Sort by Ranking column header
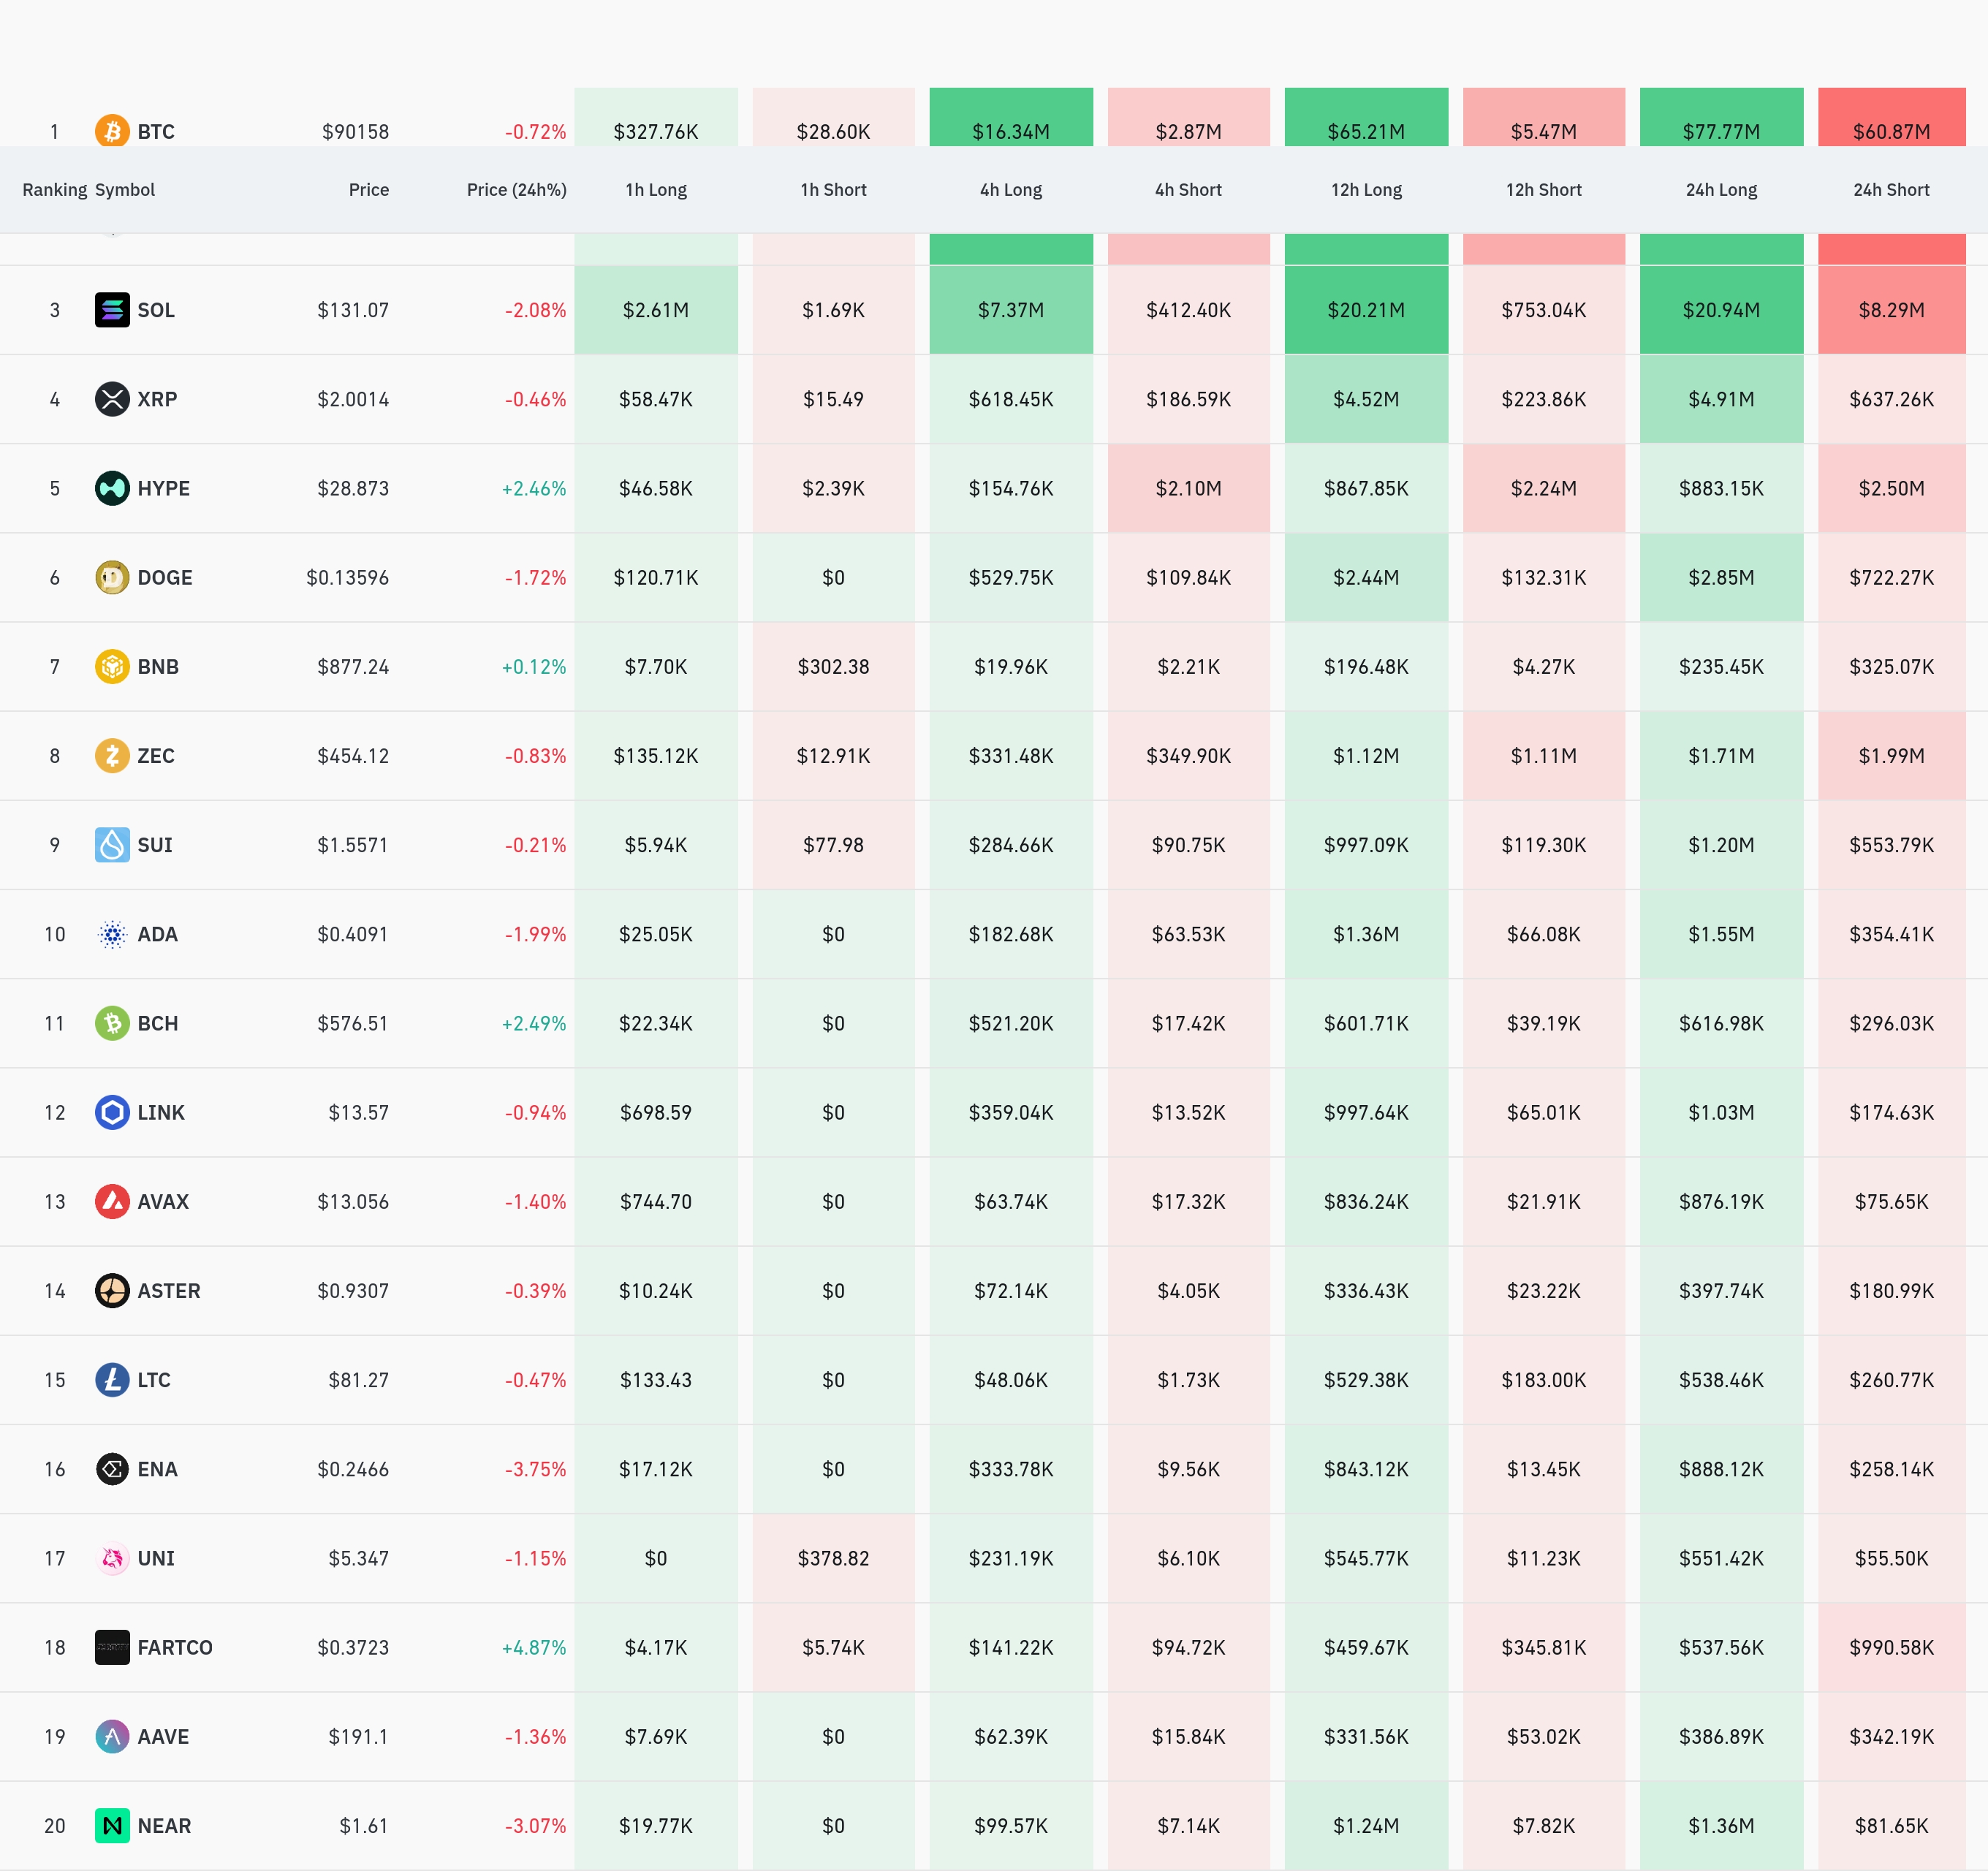 54,190
